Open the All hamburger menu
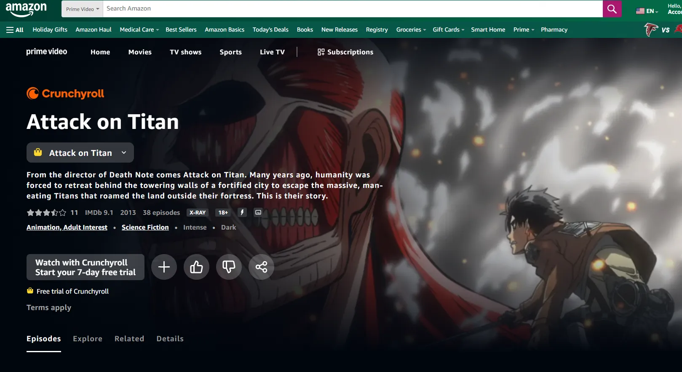The height and width of the screenshot is (372, 682). coord(15,30)
